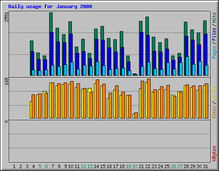Image resolution: width=219 pixels, height=171 pixels.
Task: Click the Sites legend label
Action: coord(214,112)
